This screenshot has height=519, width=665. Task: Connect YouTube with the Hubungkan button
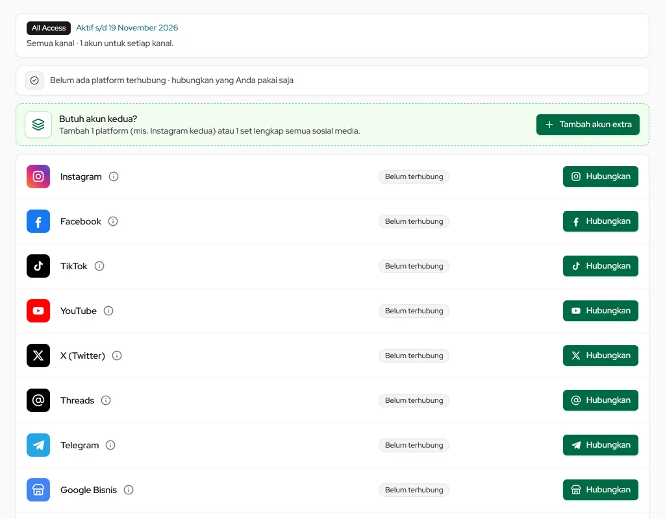[601, 311]
